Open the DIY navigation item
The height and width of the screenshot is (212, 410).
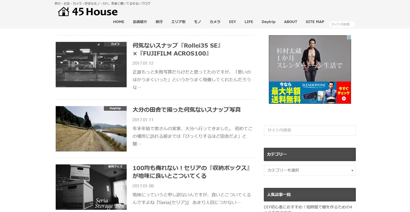pyautogui.click(x=232, y=22)
